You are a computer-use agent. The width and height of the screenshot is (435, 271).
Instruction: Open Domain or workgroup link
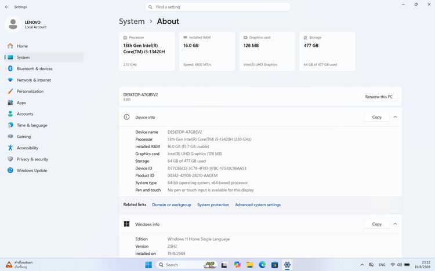click(x=172, y=205)
